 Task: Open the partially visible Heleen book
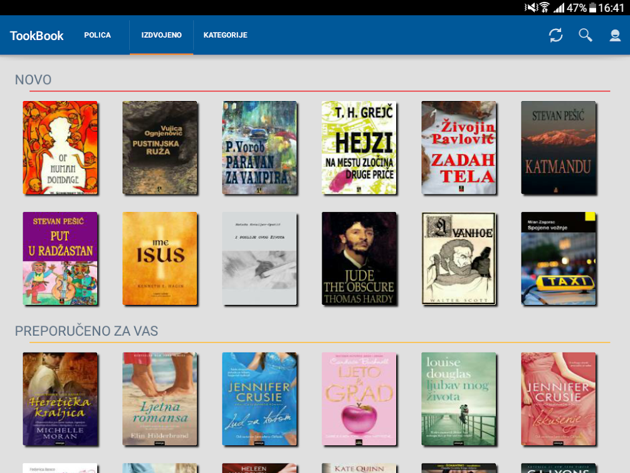click(259, 468)
